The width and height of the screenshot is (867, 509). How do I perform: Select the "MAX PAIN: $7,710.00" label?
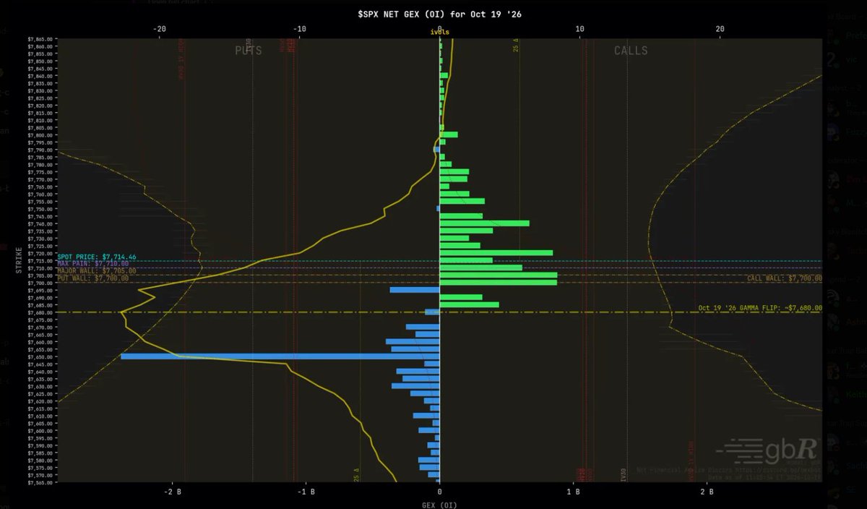click(x=92, y=264)
